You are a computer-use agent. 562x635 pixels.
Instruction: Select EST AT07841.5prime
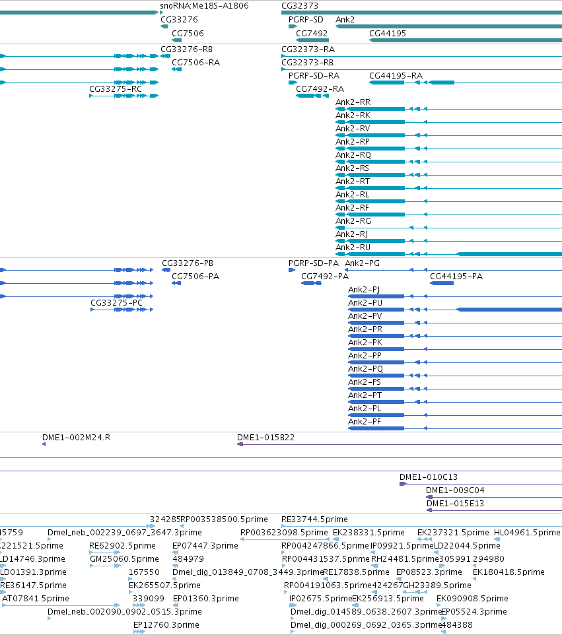36,599
